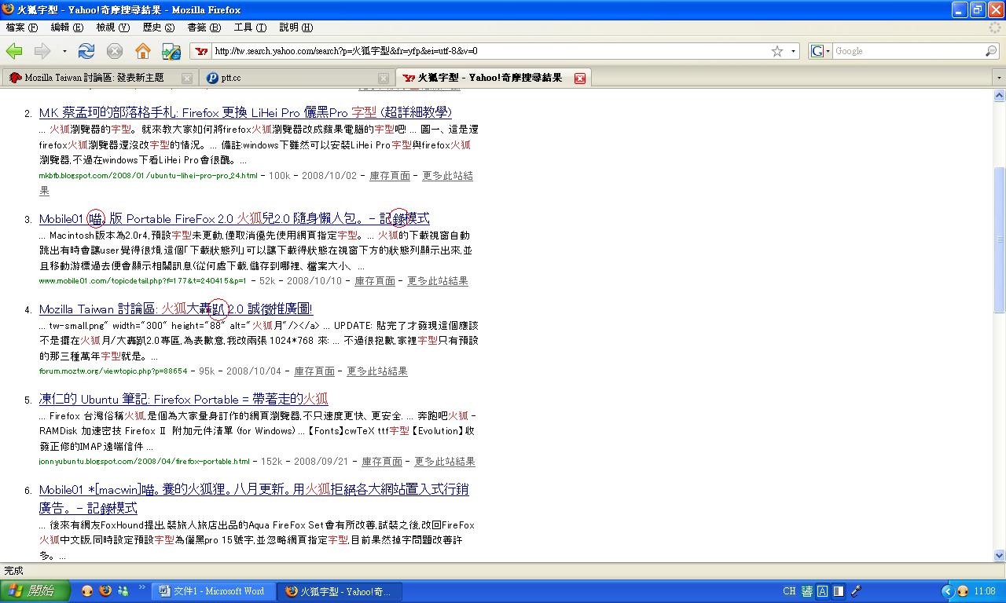Image resolution: width=1006 pixels, height=603 pixels.
Task: Expand the URL bar history dropdown
Action: point(793,51)
